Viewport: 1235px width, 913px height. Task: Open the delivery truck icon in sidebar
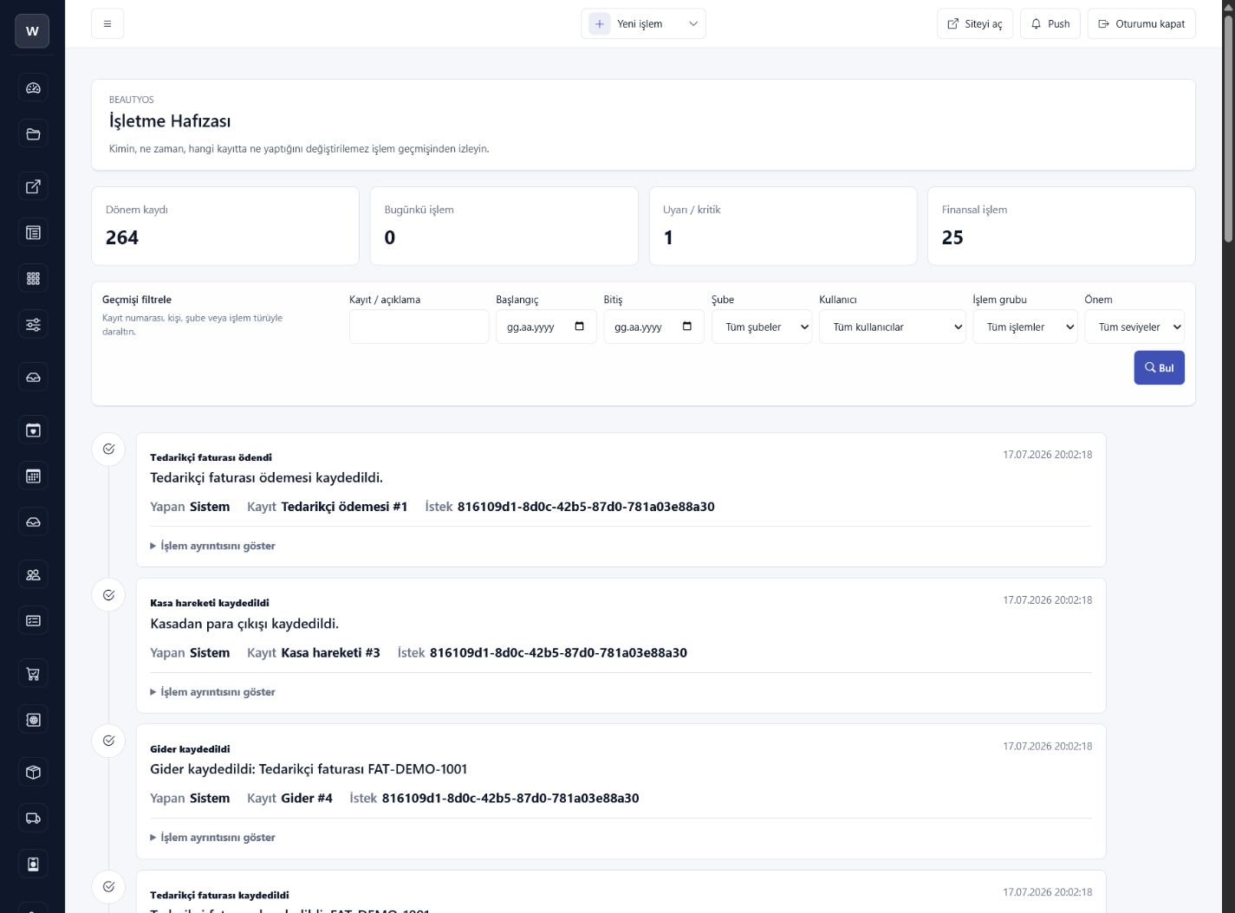tap(33, 818)
